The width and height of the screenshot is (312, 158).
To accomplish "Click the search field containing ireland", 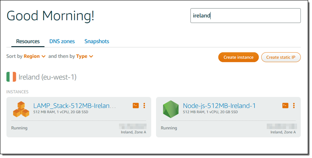I will (245, 16).
